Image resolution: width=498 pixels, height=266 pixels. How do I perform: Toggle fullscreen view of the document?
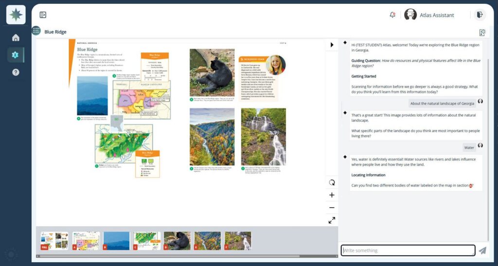(332, 220)
